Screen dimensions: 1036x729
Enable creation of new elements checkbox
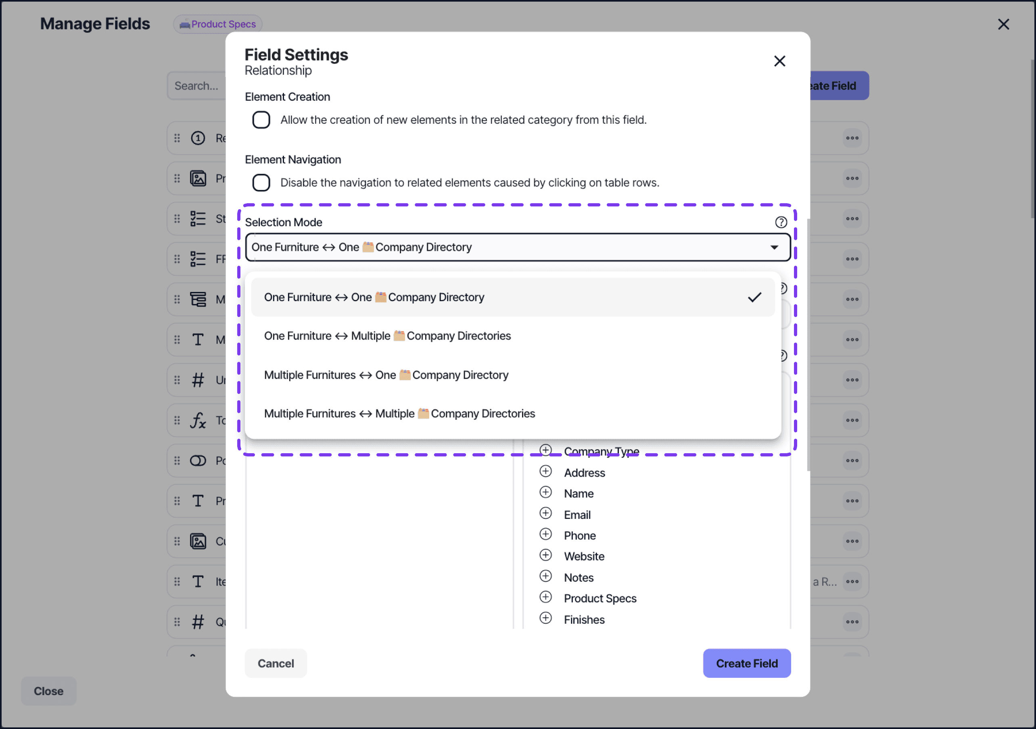point(261,120)
